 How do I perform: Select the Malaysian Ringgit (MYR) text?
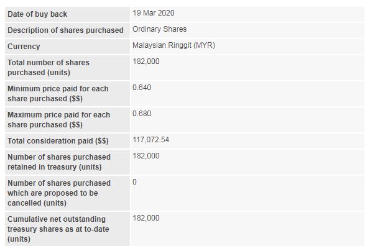(173, 45)
